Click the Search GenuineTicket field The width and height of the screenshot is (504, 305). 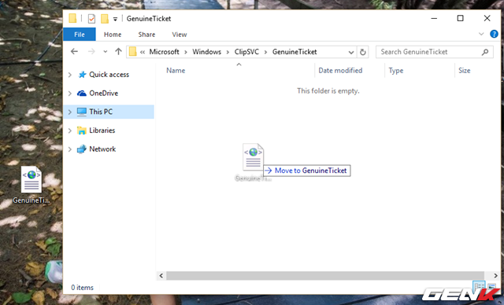pyautogui.click(x=434, y=52)
